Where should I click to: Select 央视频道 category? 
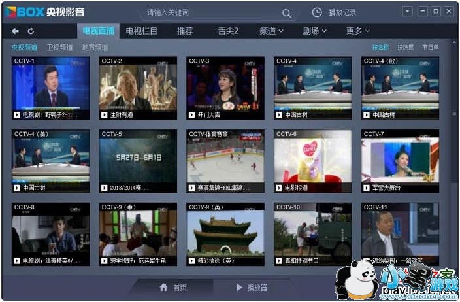(x=24, y=48)
